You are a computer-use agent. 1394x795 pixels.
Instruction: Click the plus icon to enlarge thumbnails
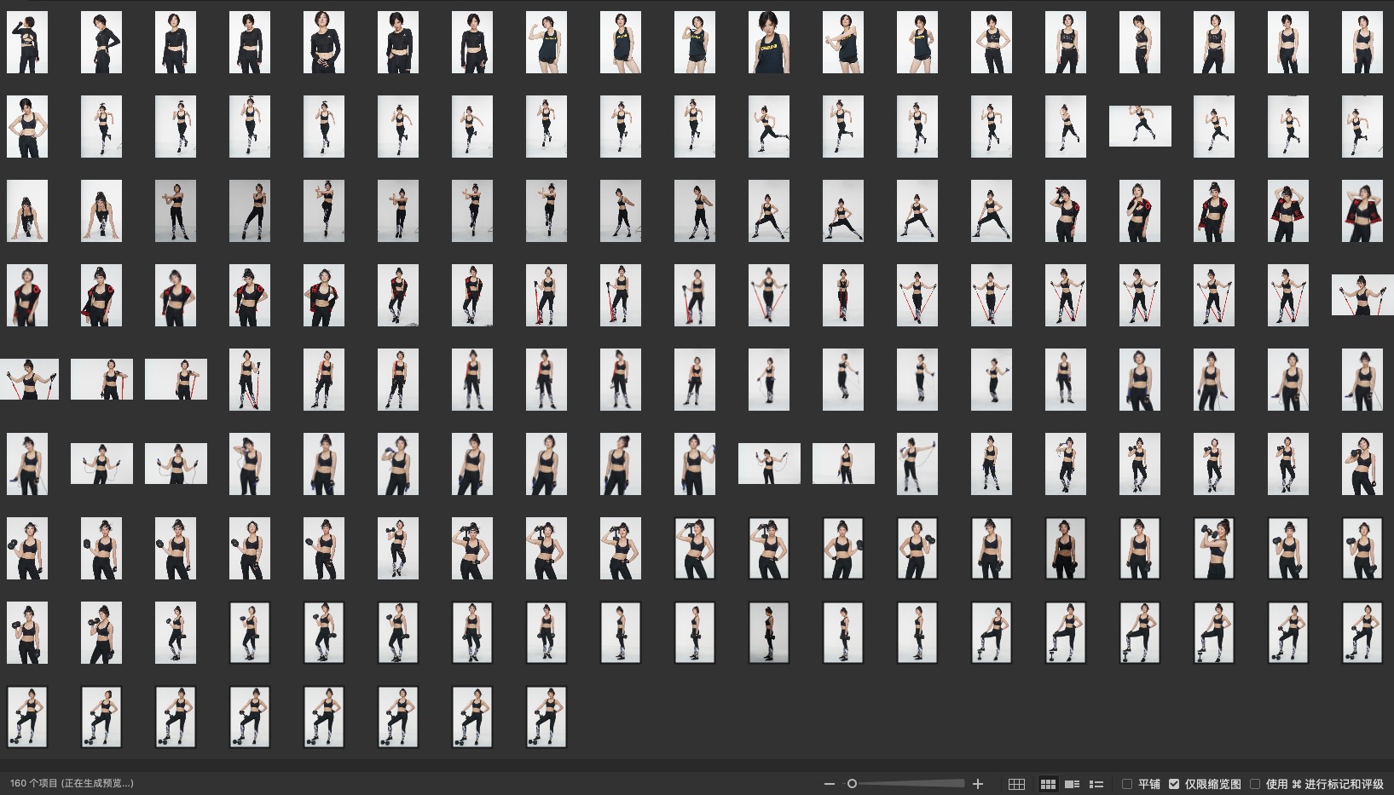(x=978, y=784)
